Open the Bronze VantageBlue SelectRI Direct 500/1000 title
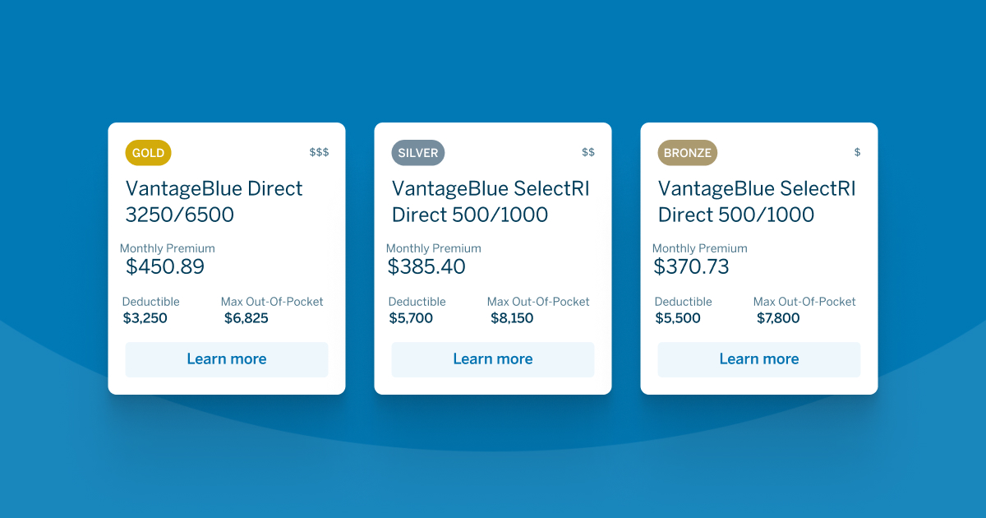This screenshot has height=518, width=986. [x=756, y=201]
